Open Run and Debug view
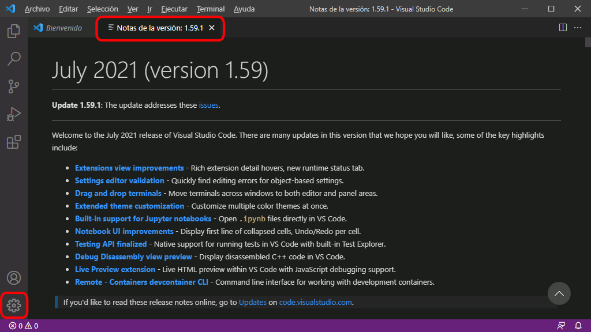The width and height of the screenshot is (591, 332). pyautogui.click(x=14, y=115)
